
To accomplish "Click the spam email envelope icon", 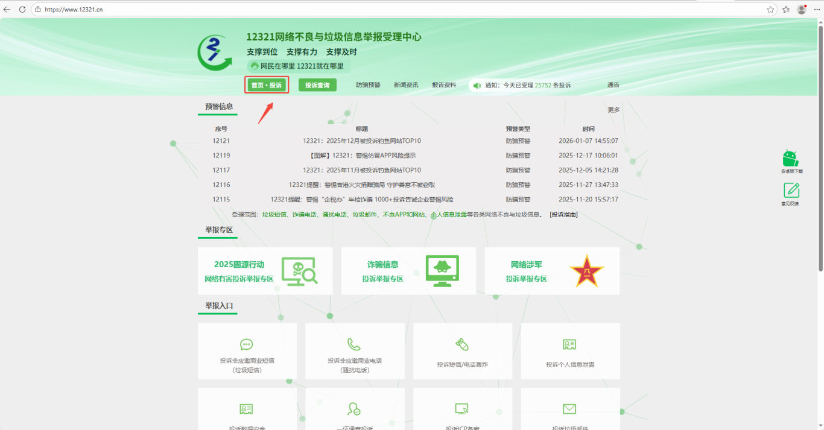I will coord(569,409).
